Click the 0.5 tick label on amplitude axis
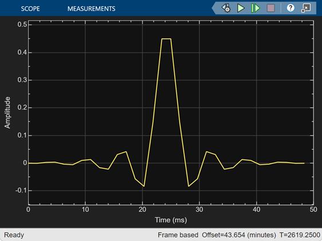This screenshot has height=241, width=322. 22,25
